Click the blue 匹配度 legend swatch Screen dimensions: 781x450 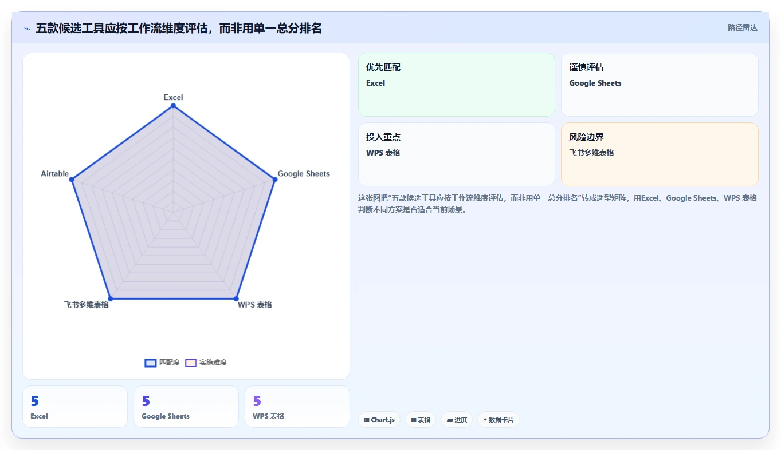pos(151,363)
